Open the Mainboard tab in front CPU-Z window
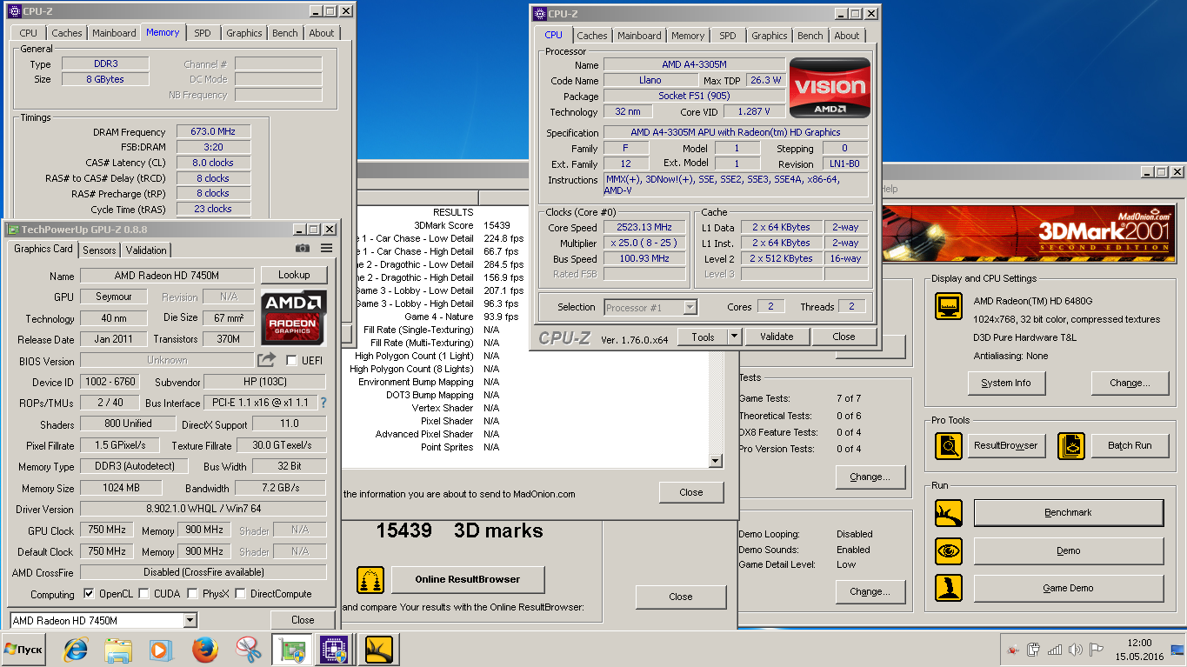 point(639,36)
